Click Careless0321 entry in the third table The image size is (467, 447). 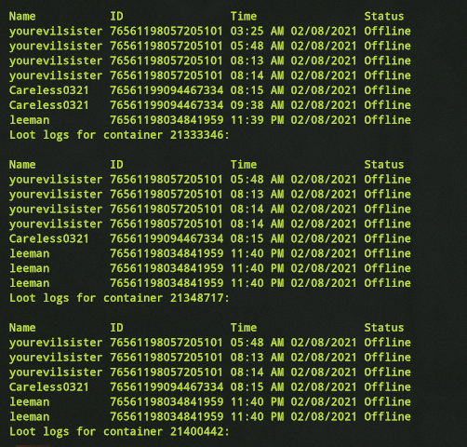coord(49,387)
